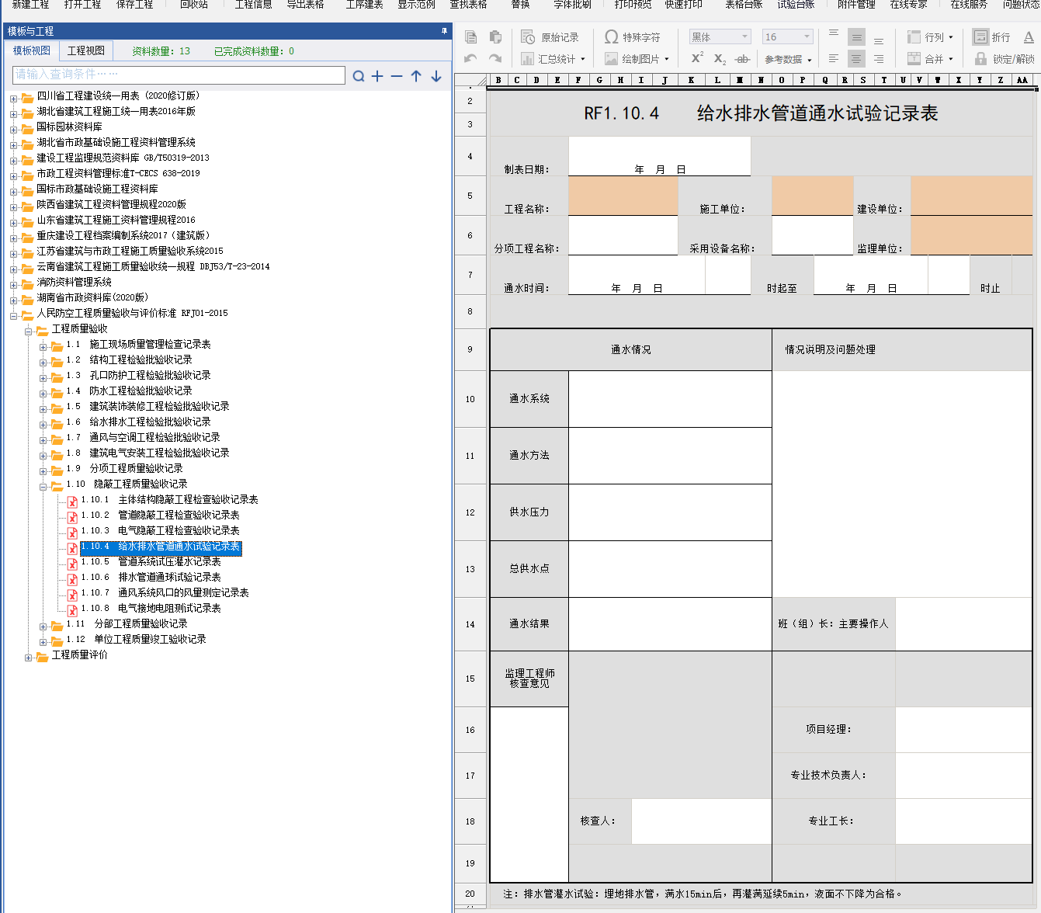Image resolution: width=1041 pixels, height=913 pixels.
Task: Toggle strikethrough formatting
Action: 742,58
